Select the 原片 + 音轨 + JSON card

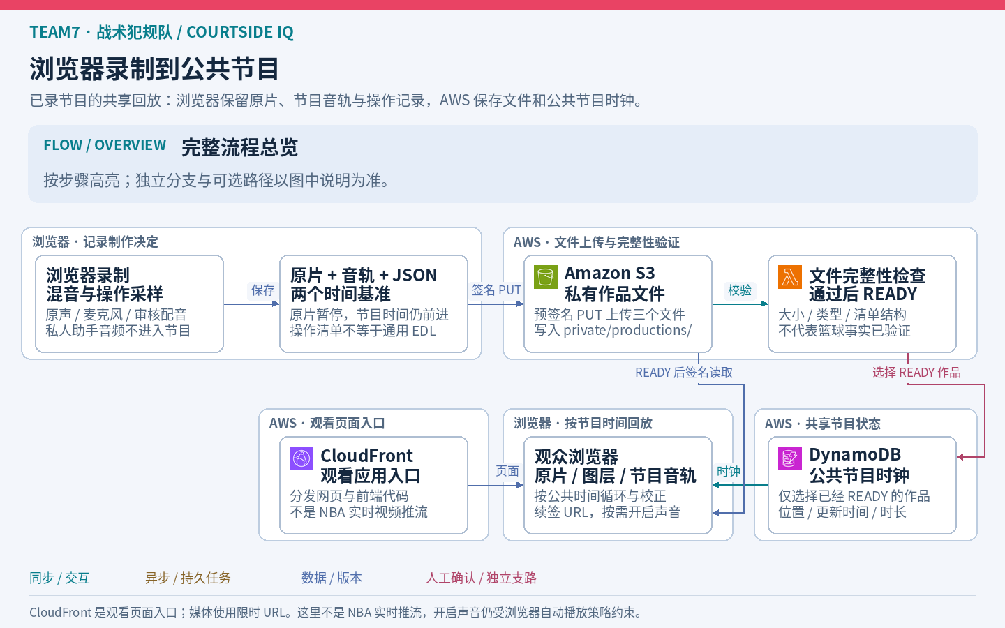point(373,304)
